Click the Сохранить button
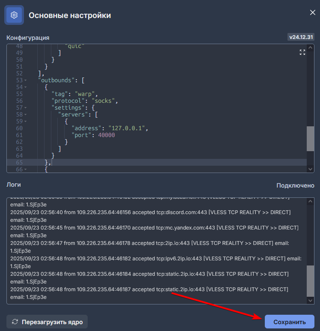This screenshot has height=331, width=320. tap(289, 322)
